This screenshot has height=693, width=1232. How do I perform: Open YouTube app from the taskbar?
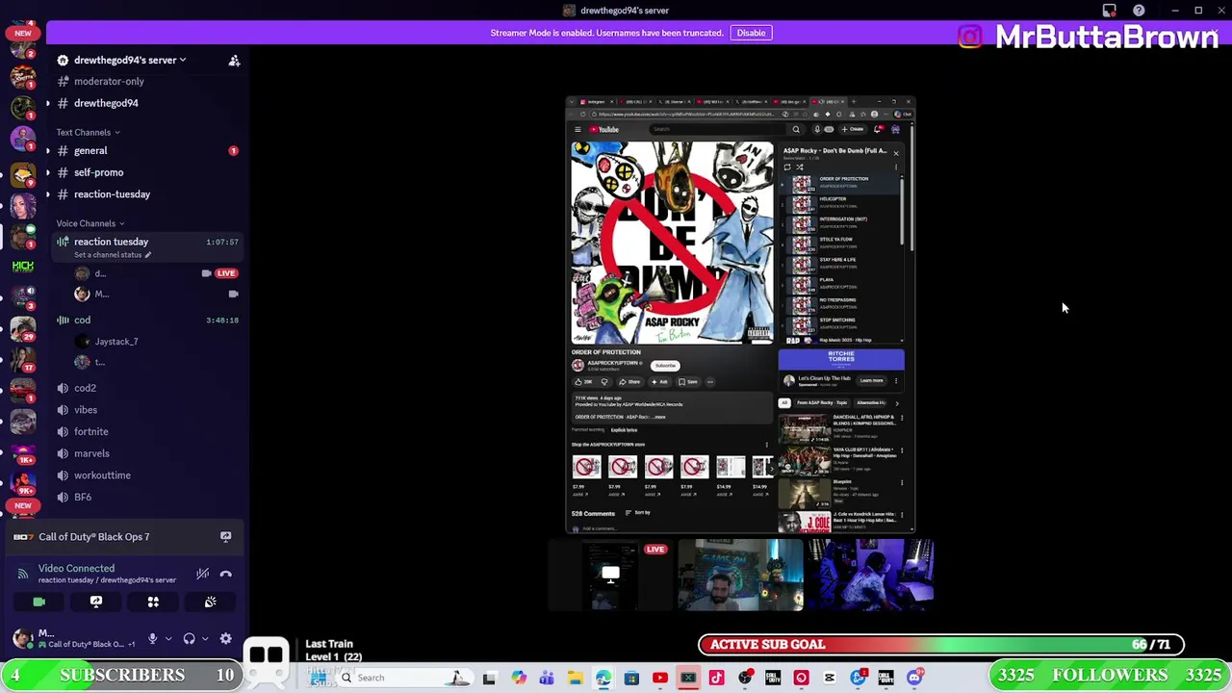click(659, 678)
